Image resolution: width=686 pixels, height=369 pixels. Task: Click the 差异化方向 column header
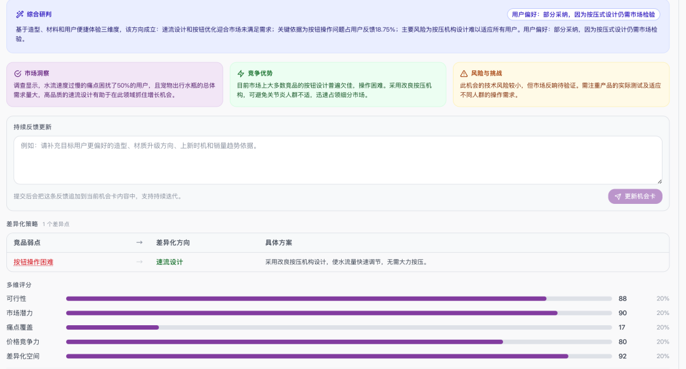173,243
